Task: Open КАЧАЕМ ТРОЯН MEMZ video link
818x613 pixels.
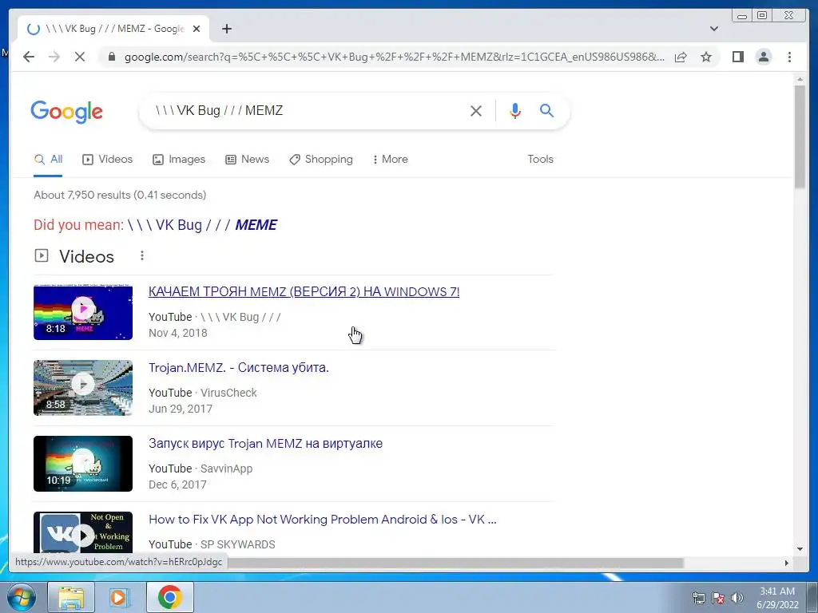Action: (304, 292)
